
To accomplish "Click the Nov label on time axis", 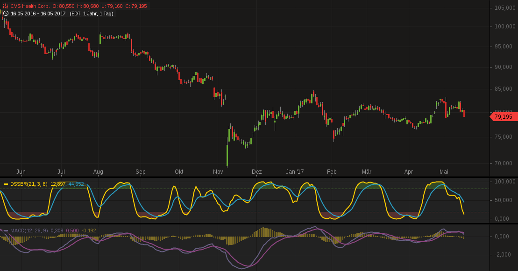I will 218,172.
